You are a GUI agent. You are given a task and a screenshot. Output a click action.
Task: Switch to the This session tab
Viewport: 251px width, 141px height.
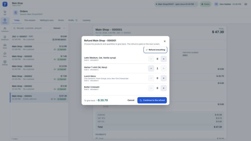point(30,20)
